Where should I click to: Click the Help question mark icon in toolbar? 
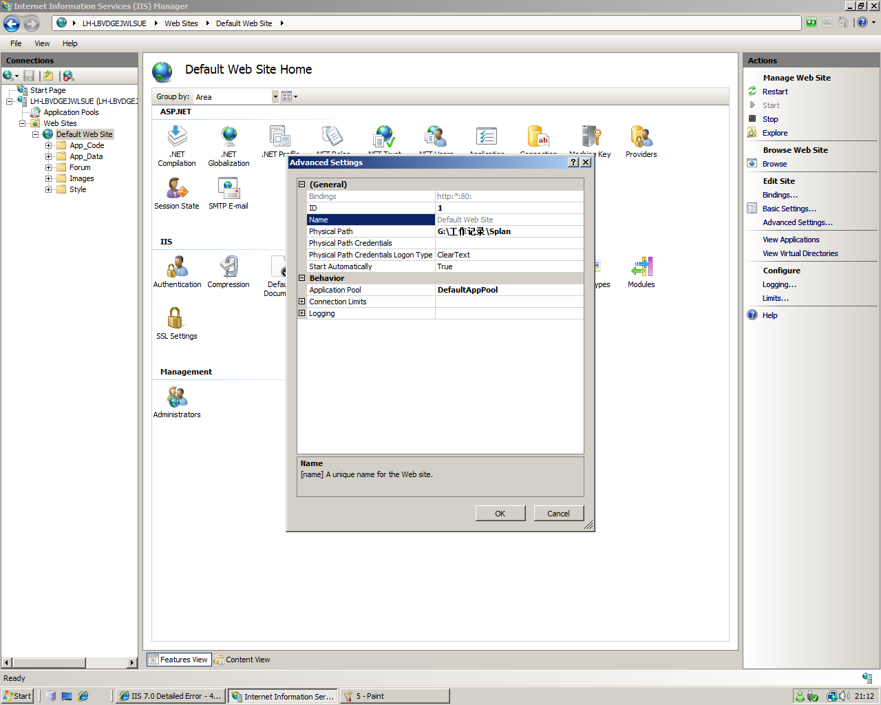pos(862,23)
